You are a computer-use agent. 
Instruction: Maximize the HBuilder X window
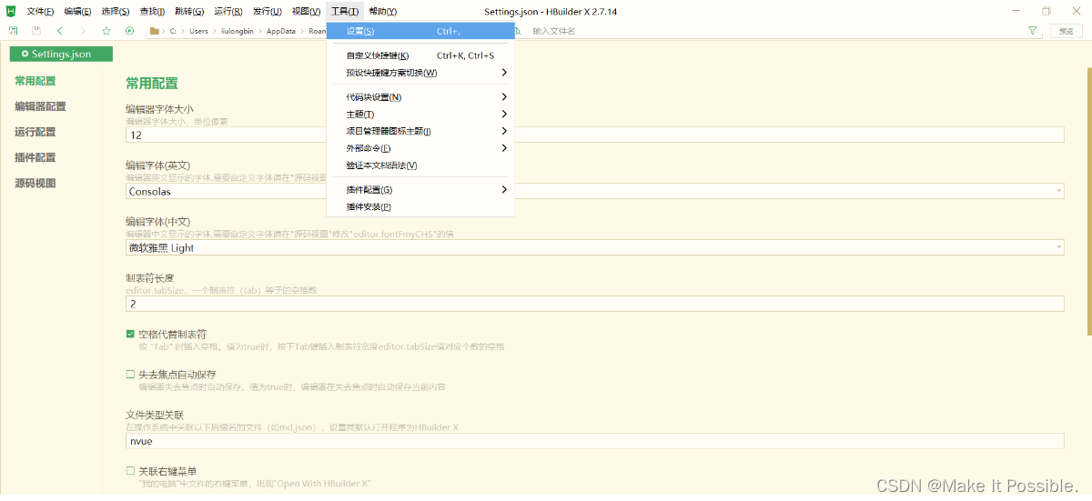[x=1046, y=11]
